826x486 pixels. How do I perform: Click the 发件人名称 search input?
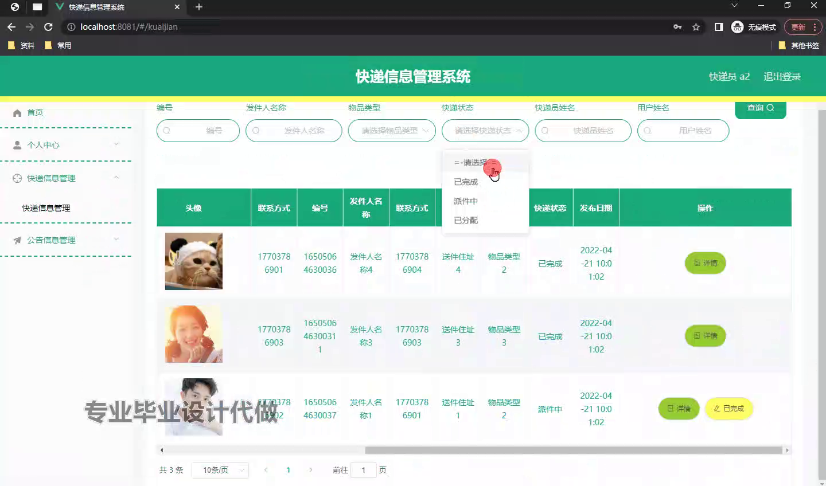pyautogui.click(x=294, y=131)
